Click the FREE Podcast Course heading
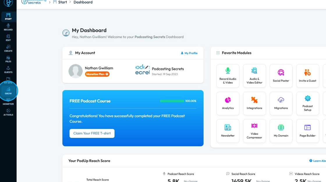Image resolution: width=326 pixels, height=182 pixels. (x=90, y=101)
